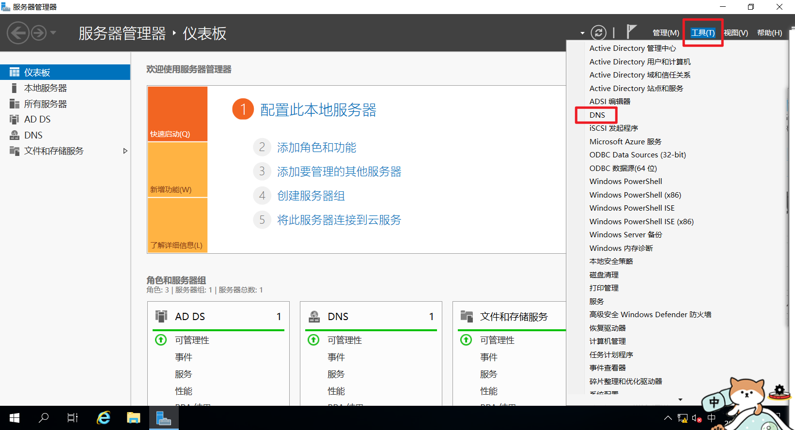The image size is (795, 430).
Task: Open taskbar search magnifier icon
Action: click(x=44, y=418)
